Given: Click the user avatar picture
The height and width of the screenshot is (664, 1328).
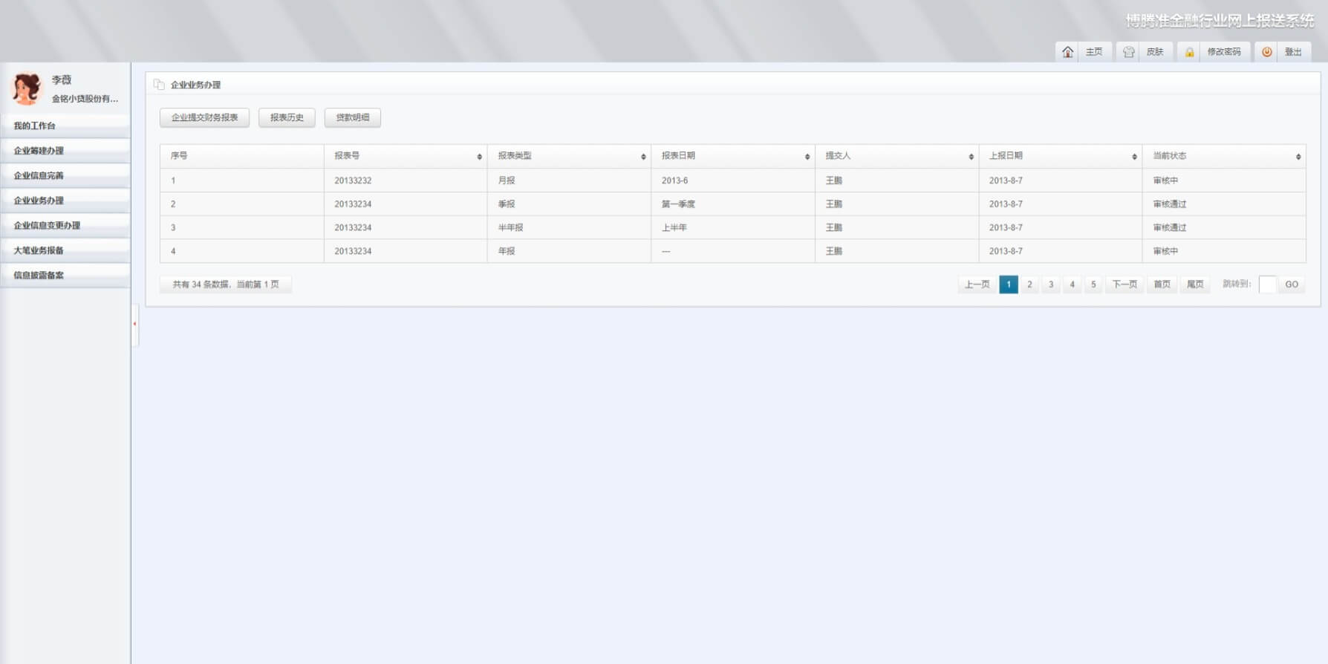Looking at the screenshot, I should click(x=27, y=88).
